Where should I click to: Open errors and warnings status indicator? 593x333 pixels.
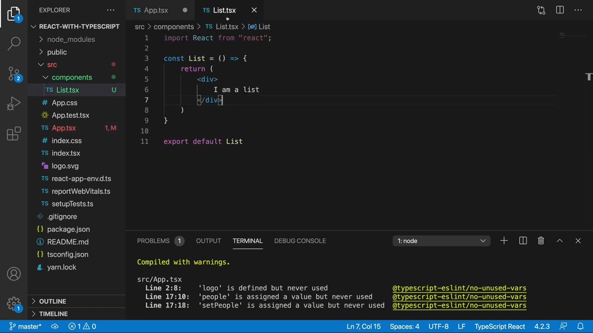pyautogui.click(x=82, y=326)
